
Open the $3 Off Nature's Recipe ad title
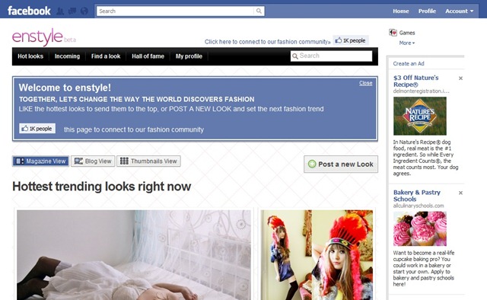(x=416, y=81)
